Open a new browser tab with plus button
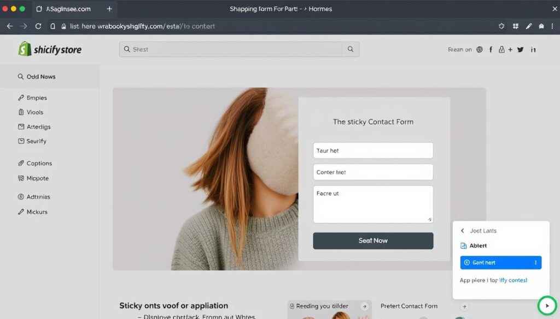 [x=109, y=9]
